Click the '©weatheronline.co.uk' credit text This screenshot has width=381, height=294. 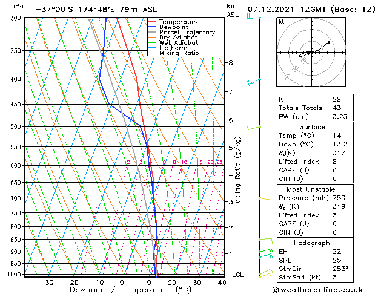[x=317, y=290]
